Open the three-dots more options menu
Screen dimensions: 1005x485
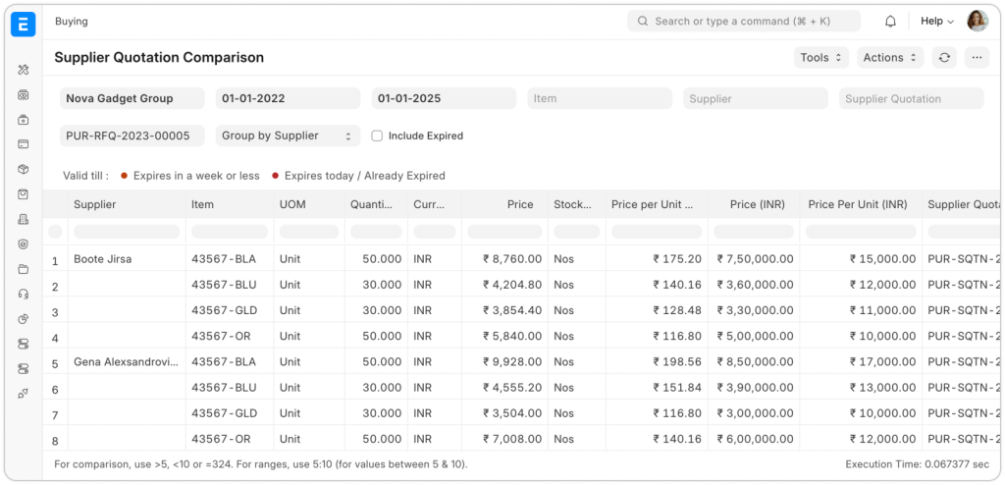(x=977, y=58)
